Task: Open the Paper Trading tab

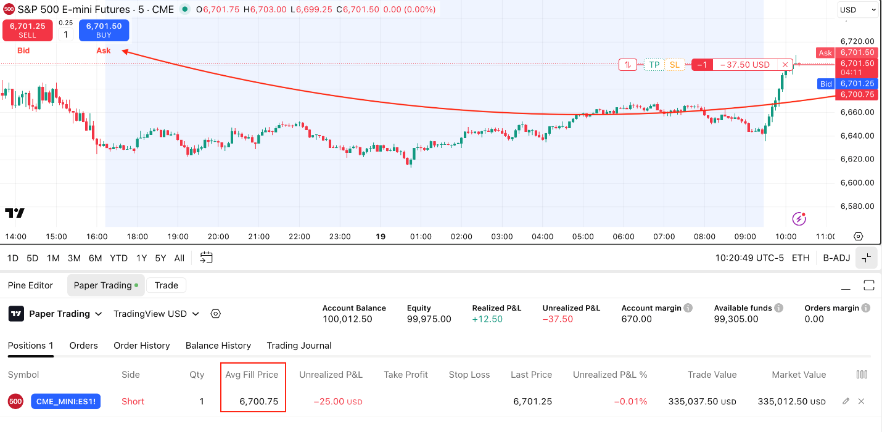Action: pyautogui.click(x=105, y=285)
